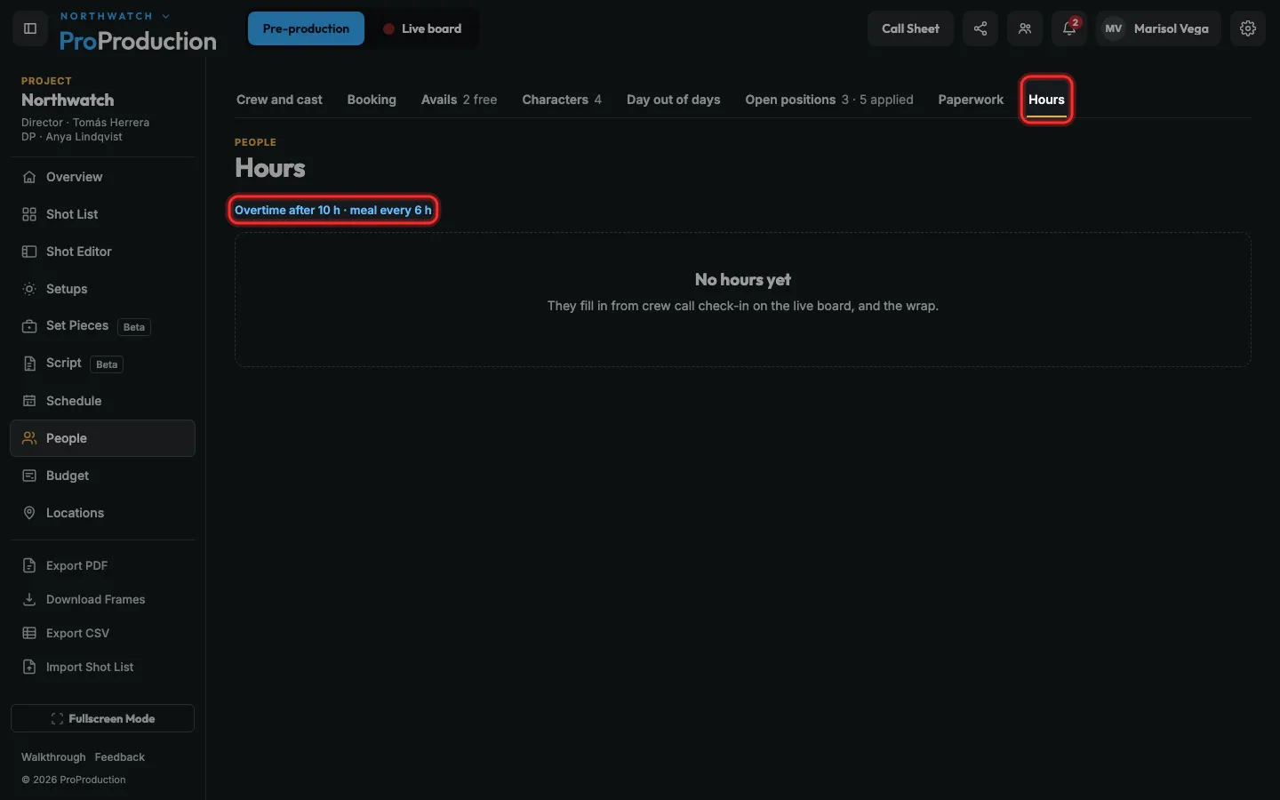Click the Shot List grid icon
The width and height of the screenshot is (1280, 800).
29,214
